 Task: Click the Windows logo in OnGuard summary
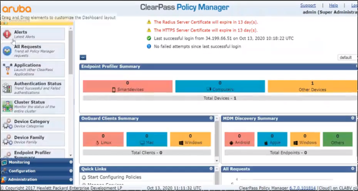(x=181, y=143)
